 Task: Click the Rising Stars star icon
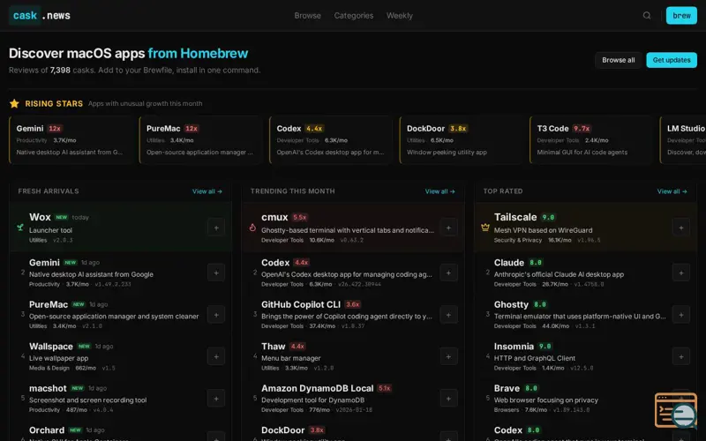coord(14,103)
